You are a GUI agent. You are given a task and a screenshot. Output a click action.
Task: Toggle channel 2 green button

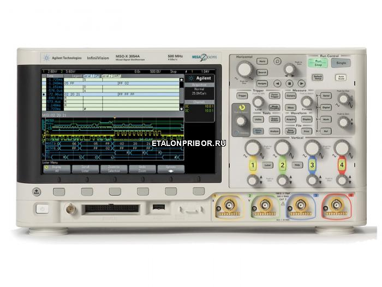pyautogui.click(x=282, y=165)
